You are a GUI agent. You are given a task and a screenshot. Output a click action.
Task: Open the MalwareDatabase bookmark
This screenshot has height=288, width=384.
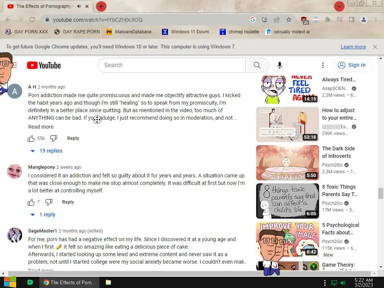tap(131, 32)
